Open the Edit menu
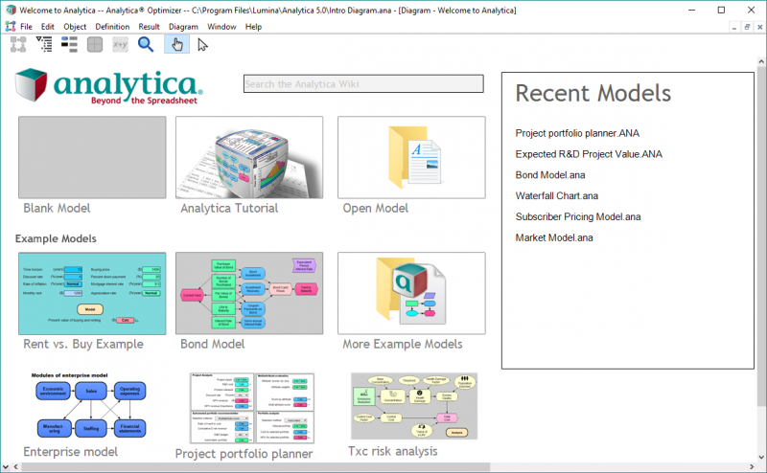The width and height of the screenshot is (767, 473). coord(47,27)
